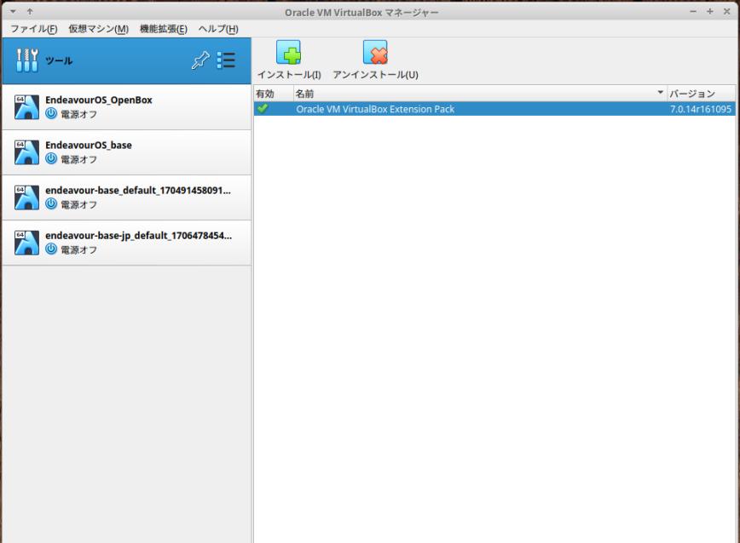This screenshot has width=740, height=543.
Task: Minimize the VirtualBox Manager window
Action: (x=693, y=11)
